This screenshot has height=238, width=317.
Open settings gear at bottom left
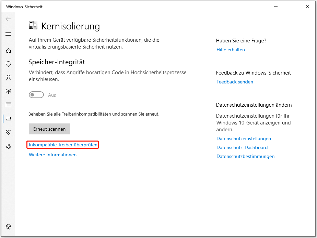pos(9,227)
